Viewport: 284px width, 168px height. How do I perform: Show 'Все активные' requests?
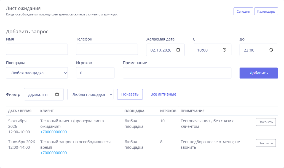164,94
